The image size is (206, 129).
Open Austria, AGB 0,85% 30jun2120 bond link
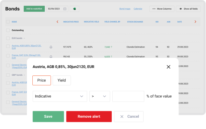(27, 47)
